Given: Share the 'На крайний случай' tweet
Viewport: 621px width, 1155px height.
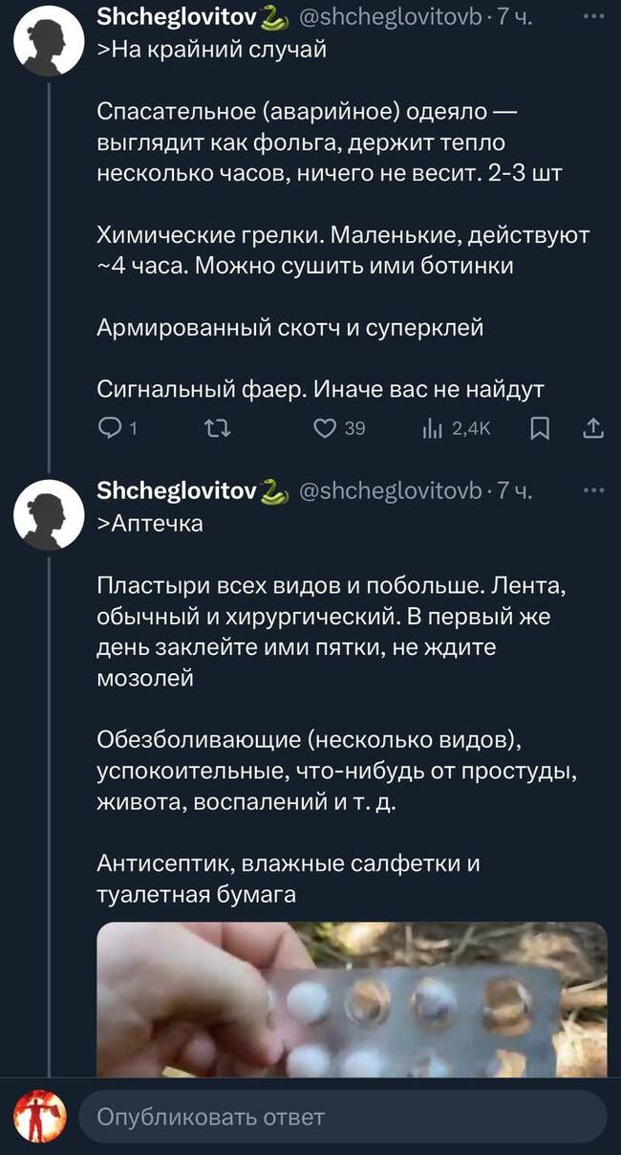Looking at the screenshot, I should pyautogui.click(x=593, y=429).
